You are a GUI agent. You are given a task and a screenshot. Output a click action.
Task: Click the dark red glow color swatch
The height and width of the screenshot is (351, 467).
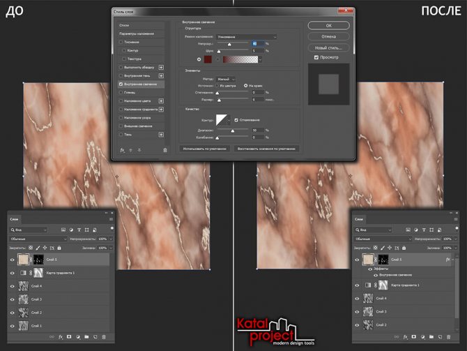coord(208,60)
